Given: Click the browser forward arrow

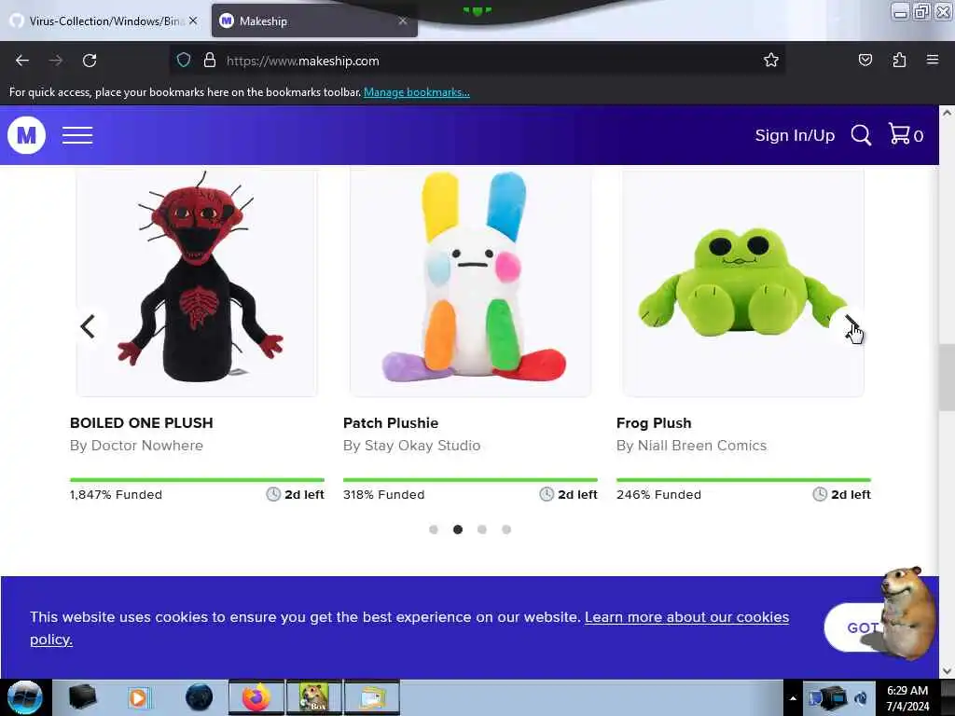Looking at the screenshot, I should (x=55, y=61).
